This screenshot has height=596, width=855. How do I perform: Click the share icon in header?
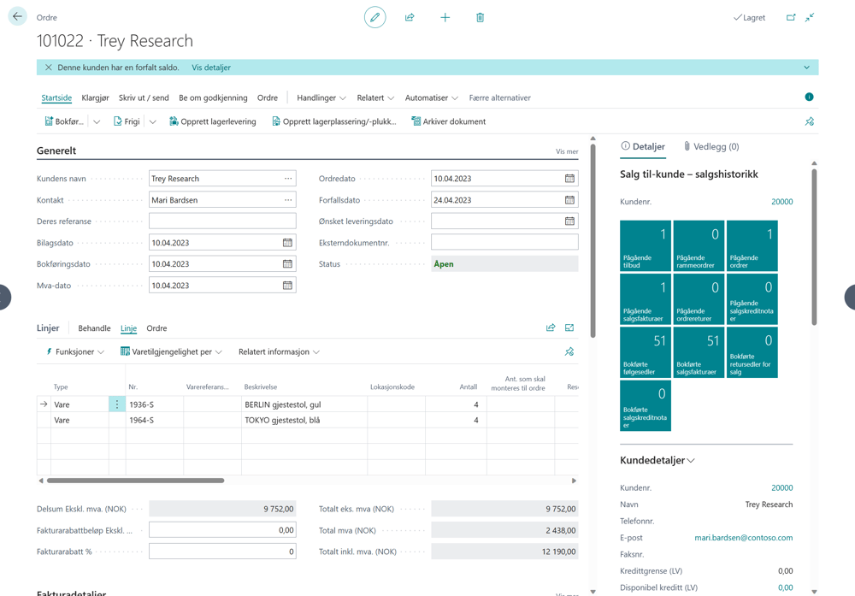[x=410, y=17]
